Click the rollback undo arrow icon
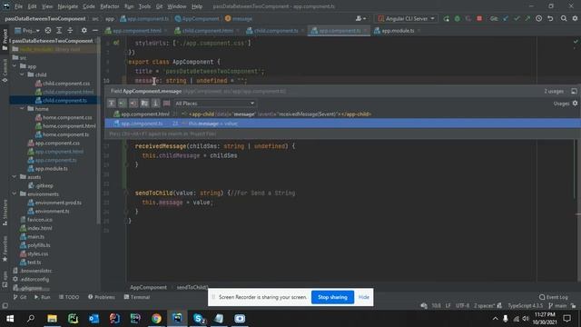The width and height of the screenshot is (581, 327). 550,18
